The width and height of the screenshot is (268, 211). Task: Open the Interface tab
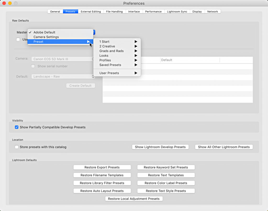(x=134, y=11)
